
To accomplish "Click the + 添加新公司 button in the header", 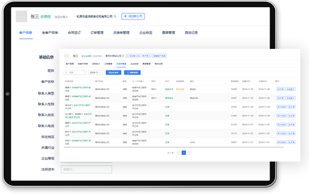I will (133, 16).
